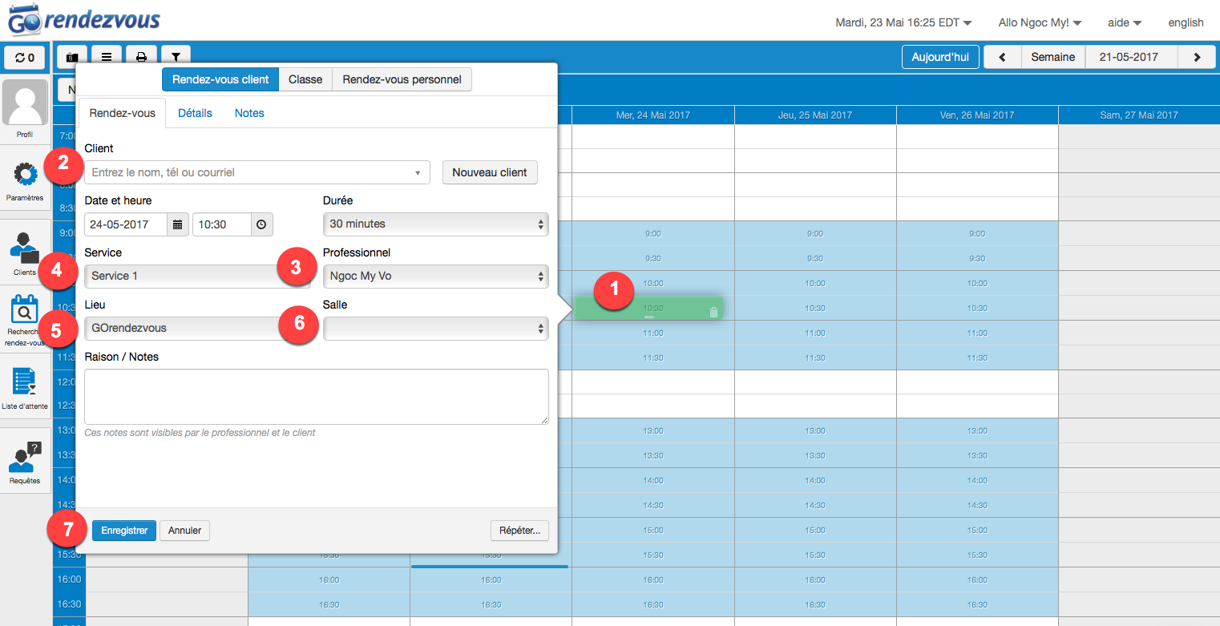Open the Paramètres gear icon
Image resolution: width=1220 pixels, height=626 pixels.
25,174
